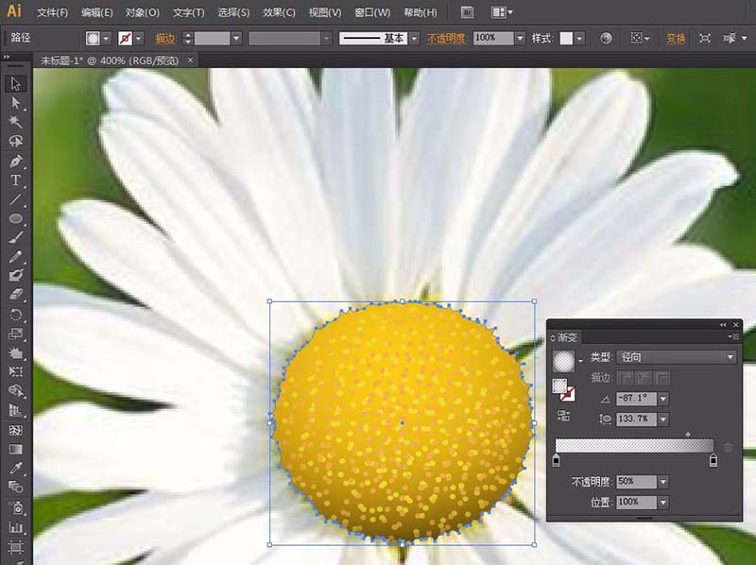Open the gradient panel options menu

(735, 337)
